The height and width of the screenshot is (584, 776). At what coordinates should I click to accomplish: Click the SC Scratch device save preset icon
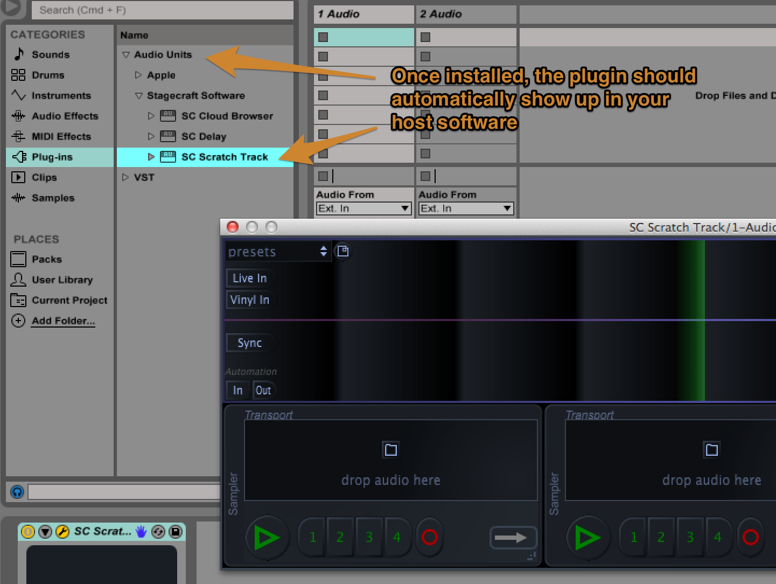point(176,532)
